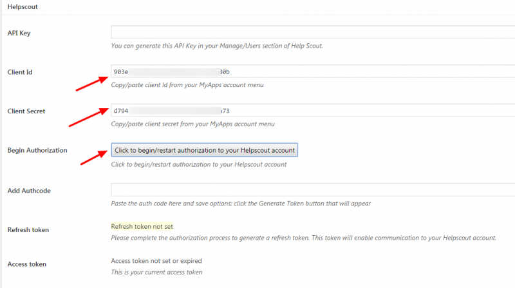Click the API Key generation hint text
Screen dimensions: 515x288
[x=217, y=46]
